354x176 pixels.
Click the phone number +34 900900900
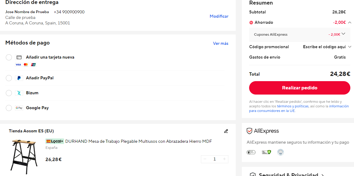pyautogui.click(x=69, y=12)
